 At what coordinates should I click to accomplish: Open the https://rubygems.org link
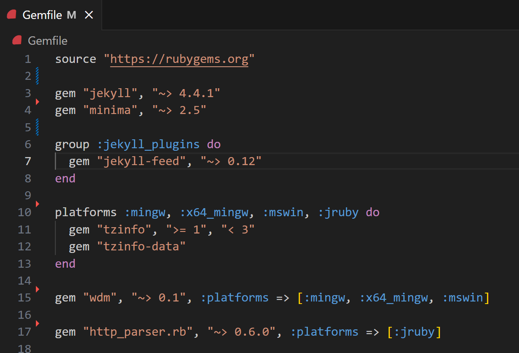(x=179, y=59)
